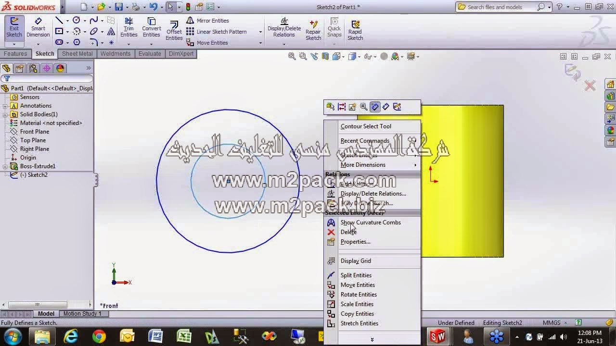Click the Save icon in the title bar
616x346 pixels.
coord(118,7)
